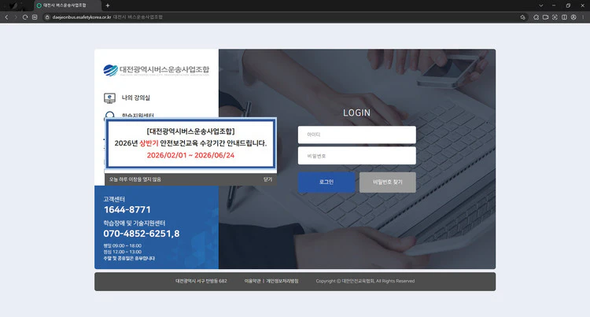
Task: Select 오늘 하루 이창을 열지 않음 option
Action: pyautogui.click(x=135, y=179)
